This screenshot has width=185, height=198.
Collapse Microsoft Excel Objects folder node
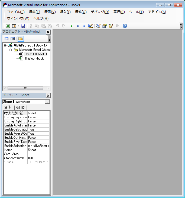tap(10, 50)
